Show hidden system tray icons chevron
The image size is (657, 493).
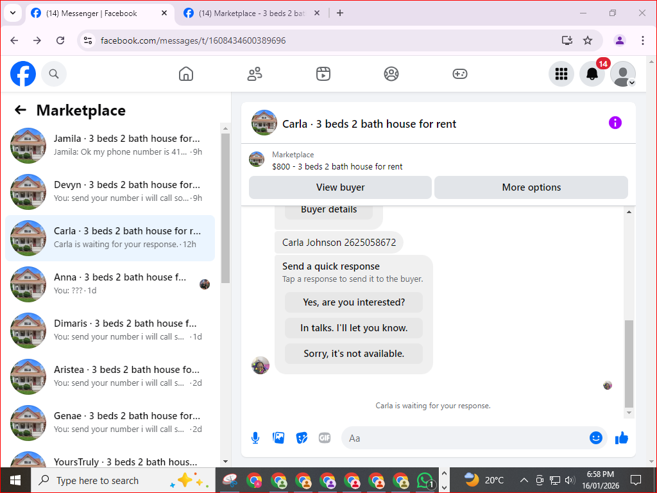[524, 480]
